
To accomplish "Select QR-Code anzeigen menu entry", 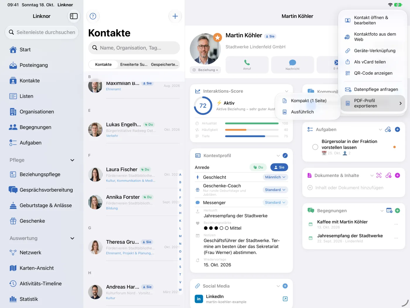I will [373, 73].
